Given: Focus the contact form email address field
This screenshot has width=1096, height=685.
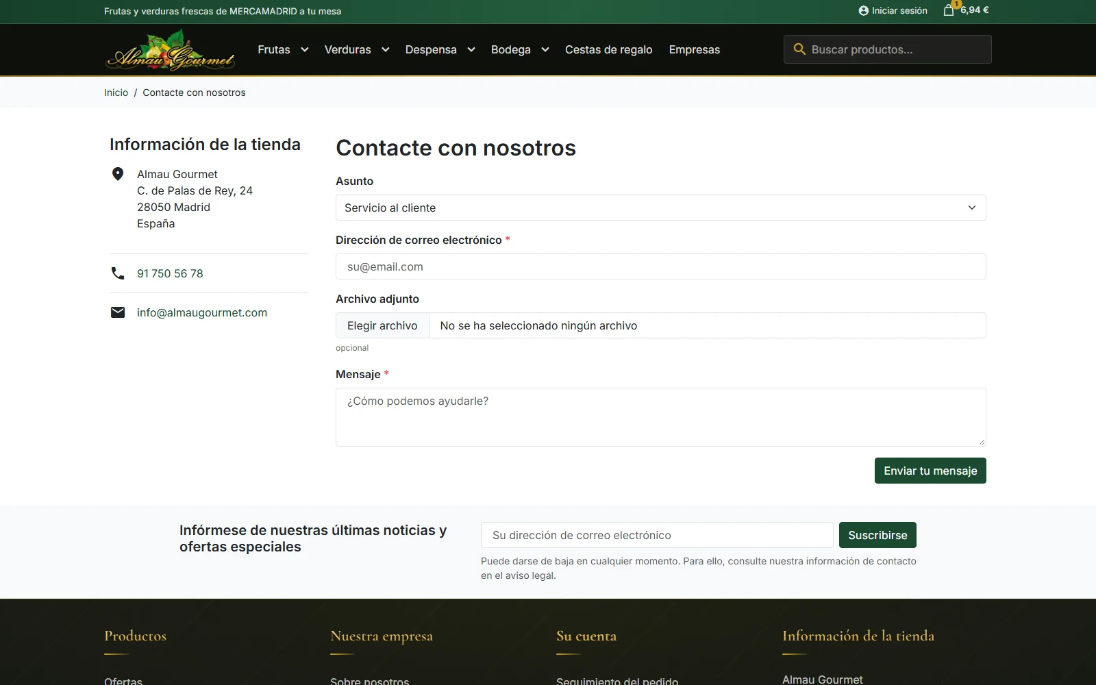Looking at the screenshot, I should point(661,266).
